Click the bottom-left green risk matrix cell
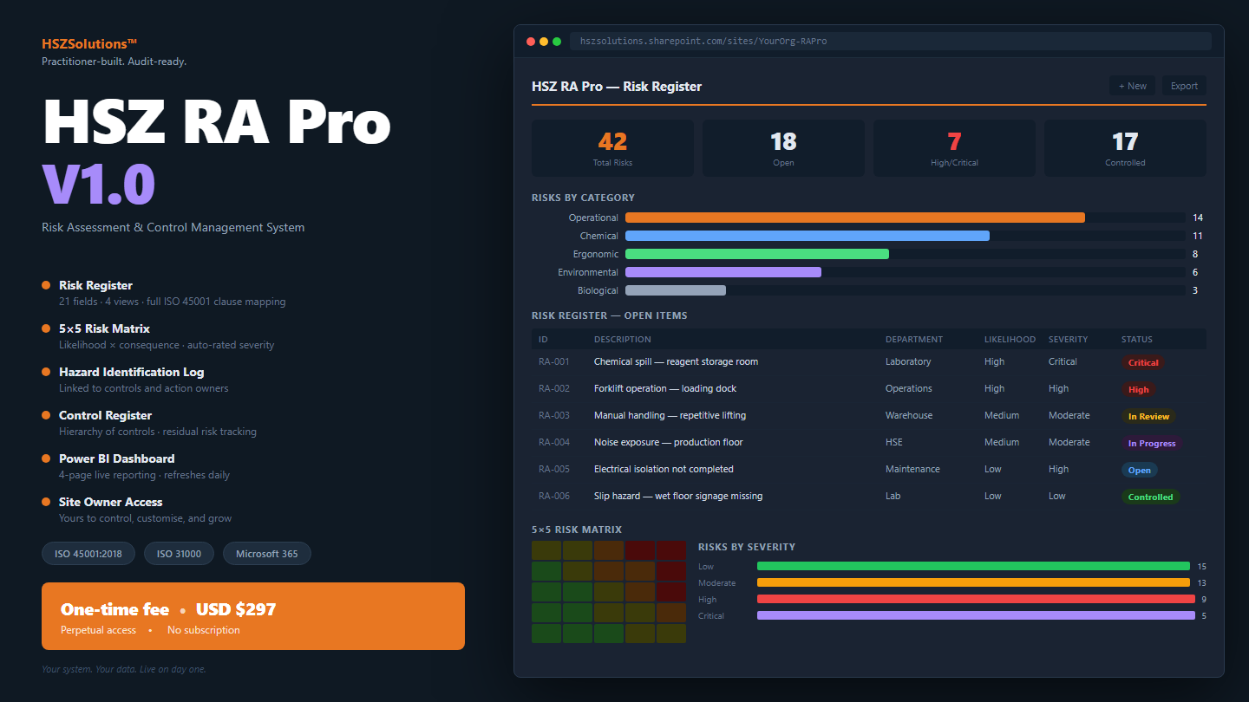Viewport: 1249px width, 702px height. 546,634
